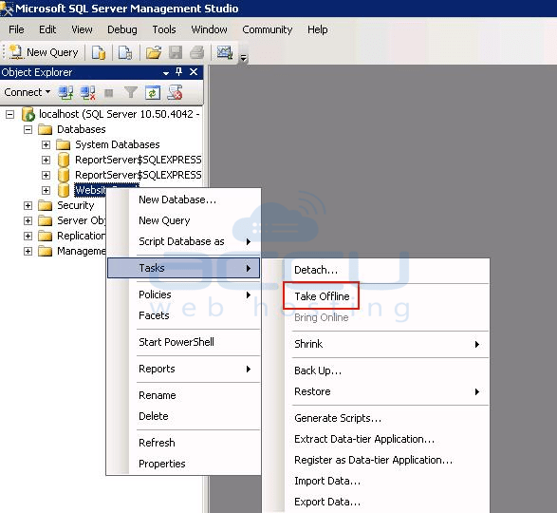Viewport: 557px width, 513px height.
Task: Expand the System Databases folder
Action: [x=46, y=144]
